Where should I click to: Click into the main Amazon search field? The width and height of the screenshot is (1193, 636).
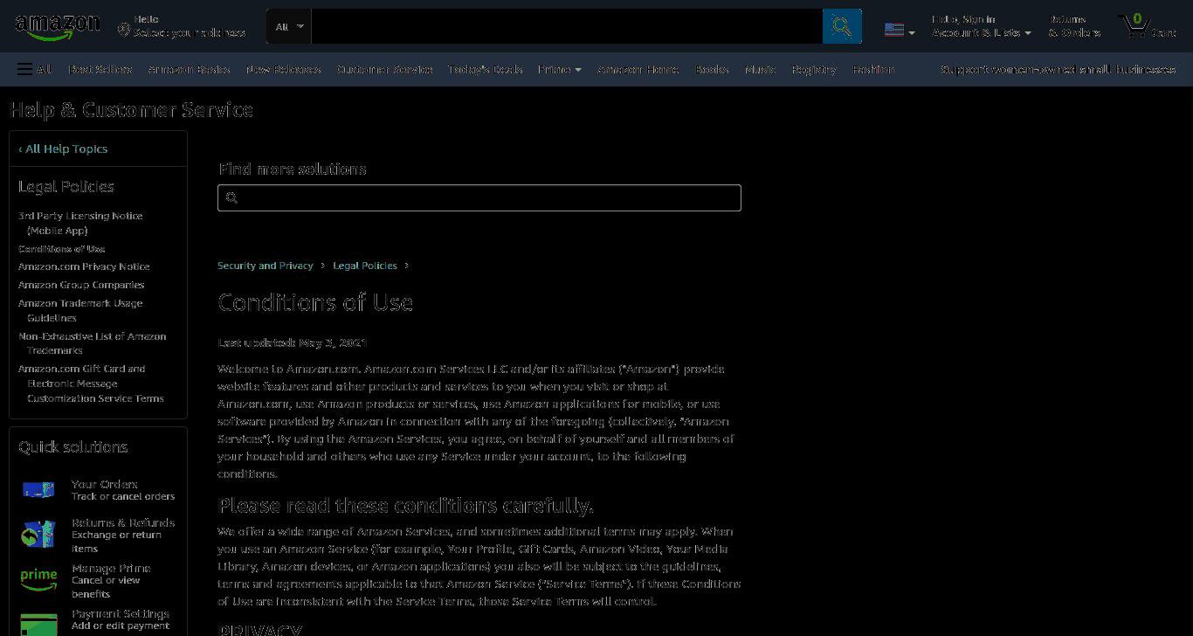coord(567,26)
